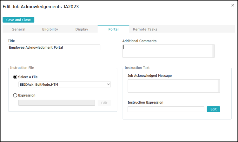Enable the Expression radio option
The width and height of the screenshot is (238, 142).
(x=15, y=95)
